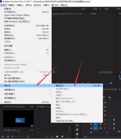Open timeline display settings wrench icon
121x139 pixels.
click(109, 97)
